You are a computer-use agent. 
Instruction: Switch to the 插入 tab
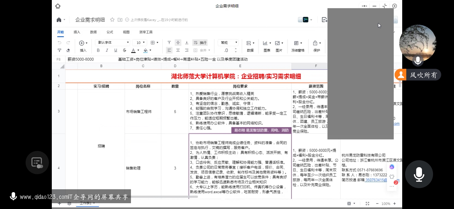click(x=77, y=32)
